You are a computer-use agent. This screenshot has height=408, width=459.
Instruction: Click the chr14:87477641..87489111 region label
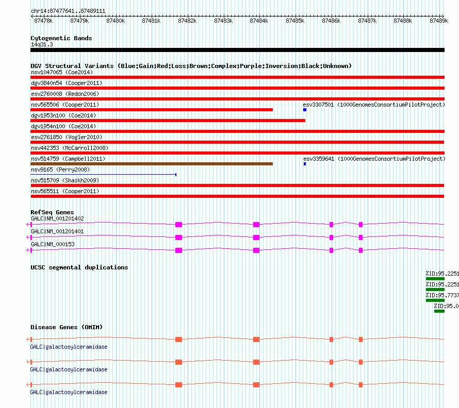(x=68, y=11)
